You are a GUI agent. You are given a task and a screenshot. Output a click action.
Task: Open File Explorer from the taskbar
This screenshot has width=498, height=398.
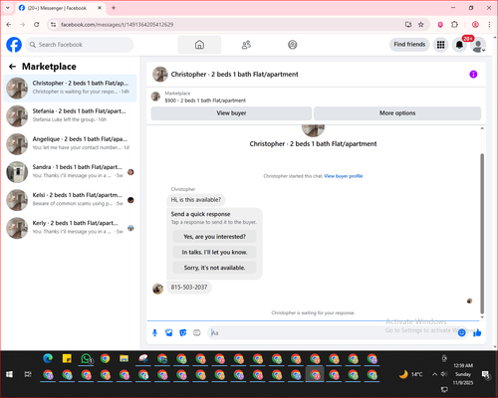pyautogui.click(x=124, y=358)
